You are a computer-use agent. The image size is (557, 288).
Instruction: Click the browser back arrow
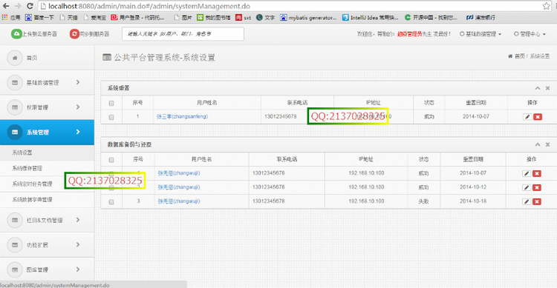[6, 6]
